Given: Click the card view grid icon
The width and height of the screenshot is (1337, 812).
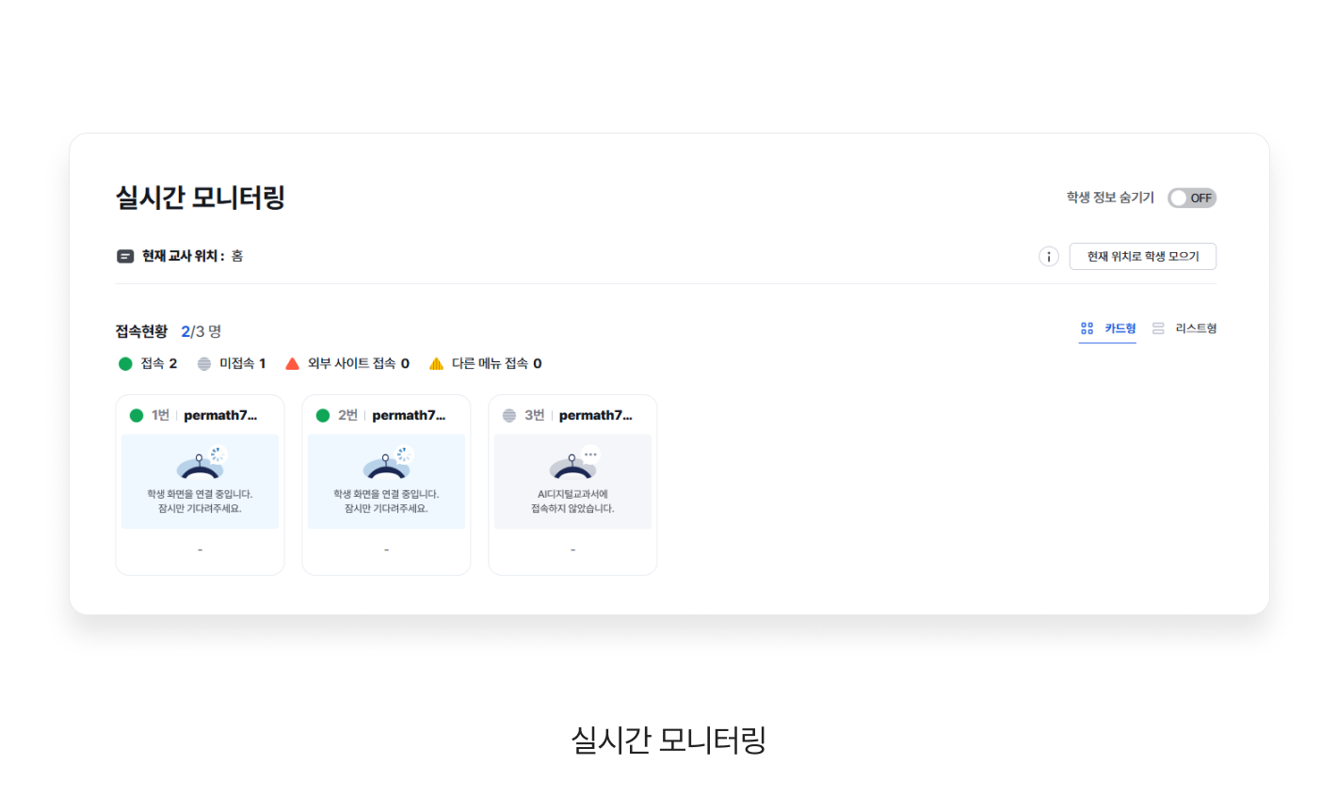Looking at the screenshot, I should pyautogui.click(x=1087, y=328).
